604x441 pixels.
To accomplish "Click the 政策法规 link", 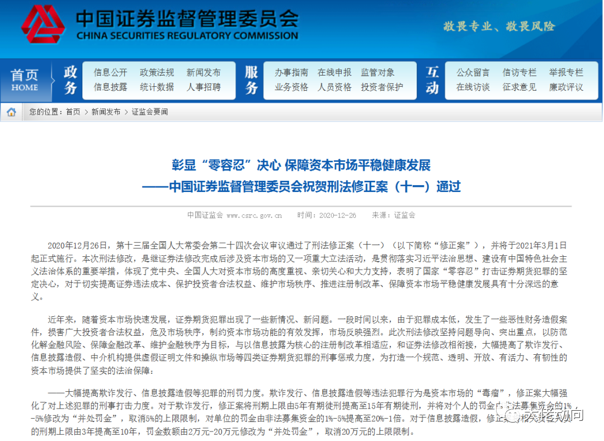I will 157,72.
